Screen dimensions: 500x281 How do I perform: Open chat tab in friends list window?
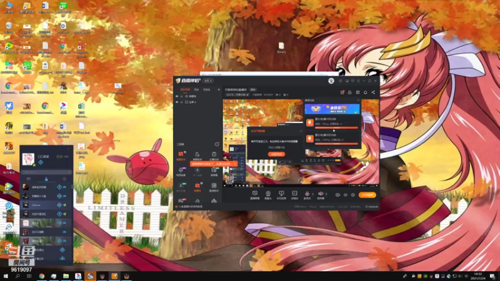click(x=29, y=179)
